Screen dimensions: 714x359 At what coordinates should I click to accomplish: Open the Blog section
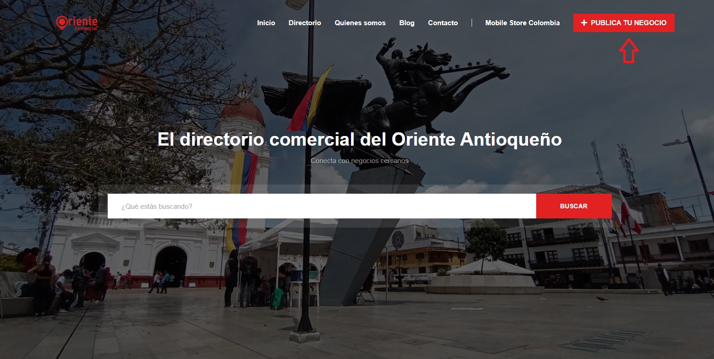406,23
